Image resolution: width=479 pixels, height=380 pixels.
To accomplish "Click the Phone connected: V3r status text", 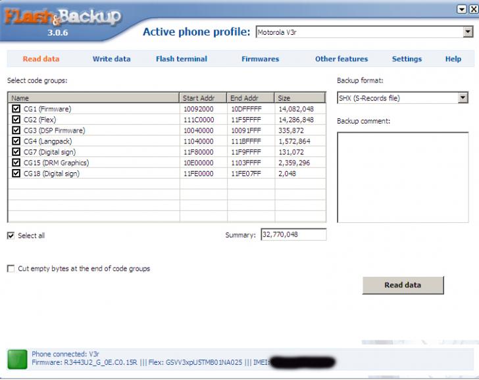I will (65, 354).
